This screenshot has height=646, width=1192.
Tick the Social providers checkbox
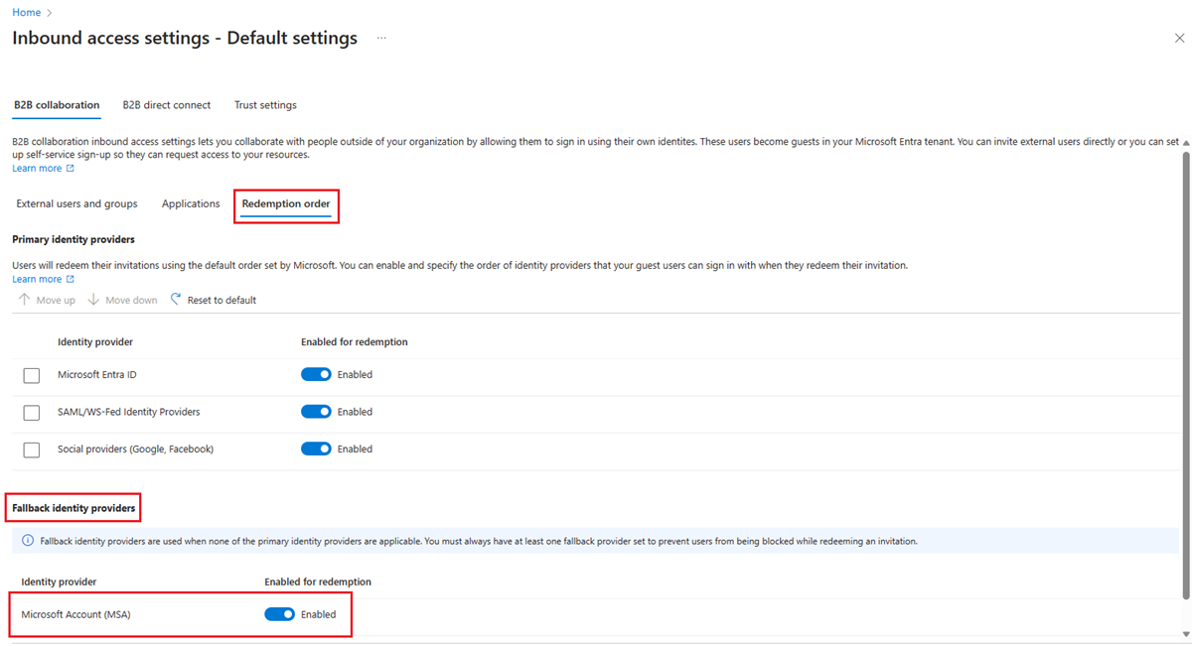32,450
